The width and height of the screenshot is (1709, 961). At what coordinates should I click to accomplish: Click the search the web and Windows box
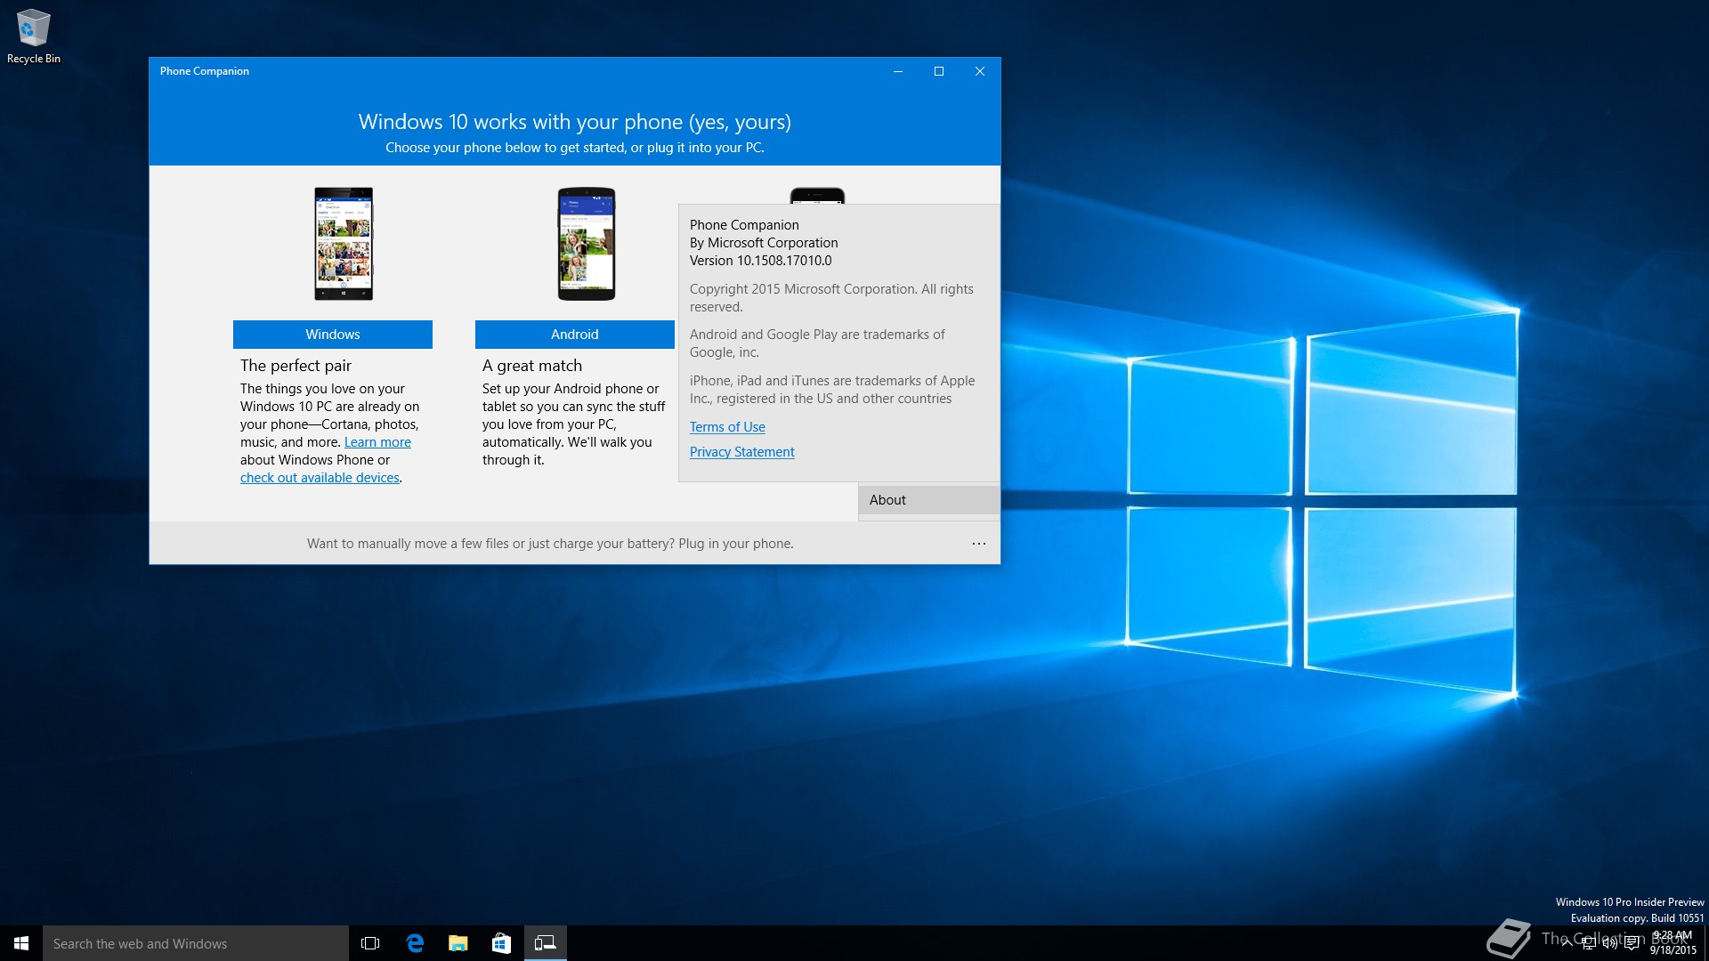click(x=196, y=943)
